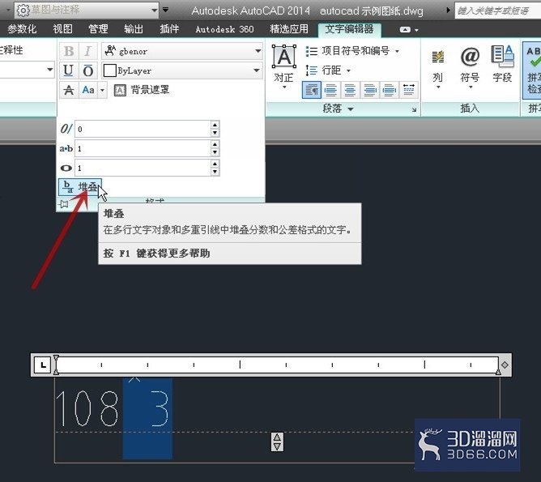Open Change Case dropdown arrow
This screenshot has width=541, height=482.
point(103,91)
